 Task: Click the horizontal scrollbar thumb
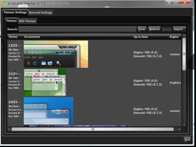(93, 129)
